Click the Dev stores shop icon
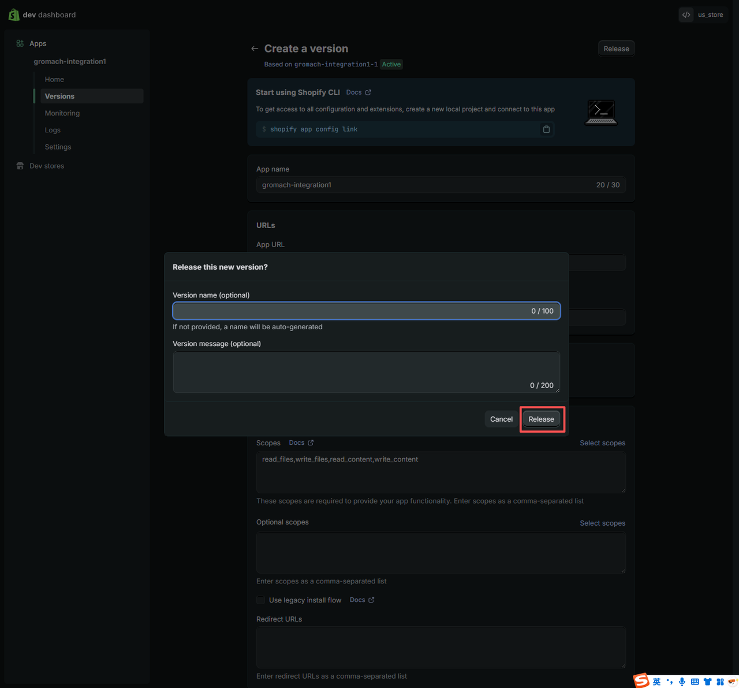The width and height of the screenshot is (739, 688). (x=20, y=166)
